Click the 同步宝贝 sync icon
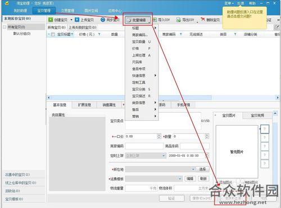 [x=103, y=20]
